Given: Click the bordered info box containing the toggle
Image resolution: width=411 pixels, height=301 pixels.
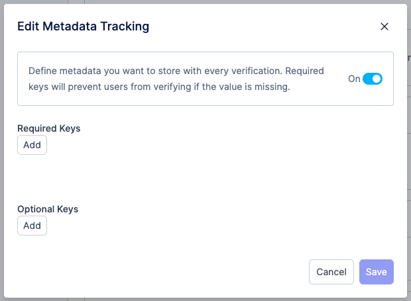Looking at the screenshot, I should coord(206,97).
